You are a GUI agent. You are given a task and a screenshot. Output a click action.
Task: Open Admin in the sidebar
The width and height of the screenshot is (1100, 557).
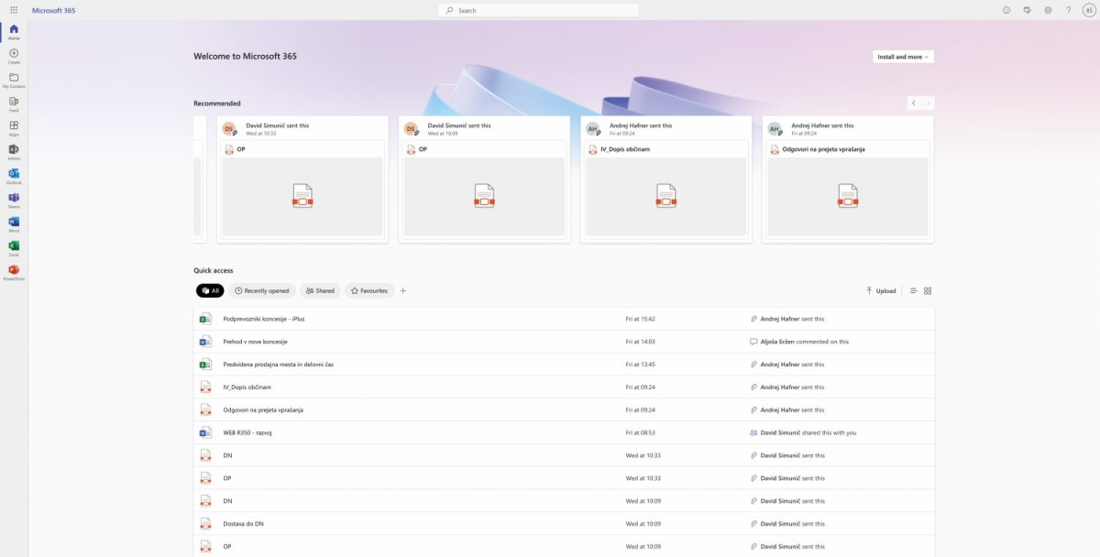(x=14, y=152)
